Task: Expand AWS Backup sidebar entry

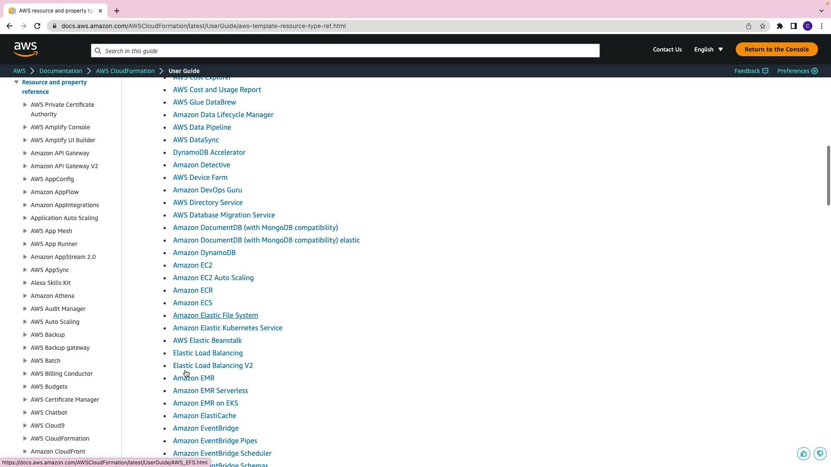Action: coord(25,335)
